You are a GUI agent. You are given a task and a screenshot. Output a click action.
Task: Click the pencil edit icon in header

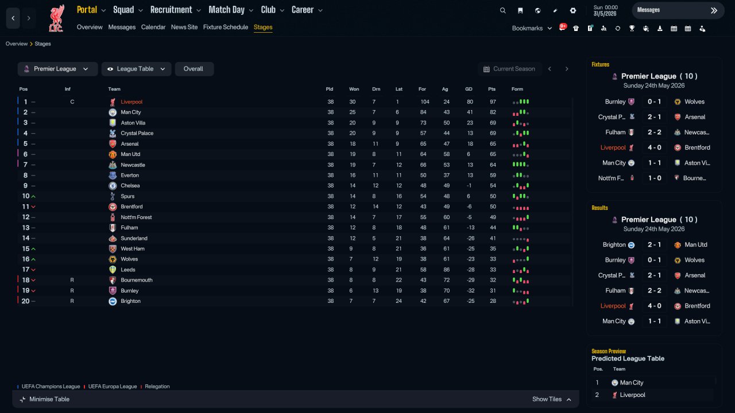tap(555, 10)
